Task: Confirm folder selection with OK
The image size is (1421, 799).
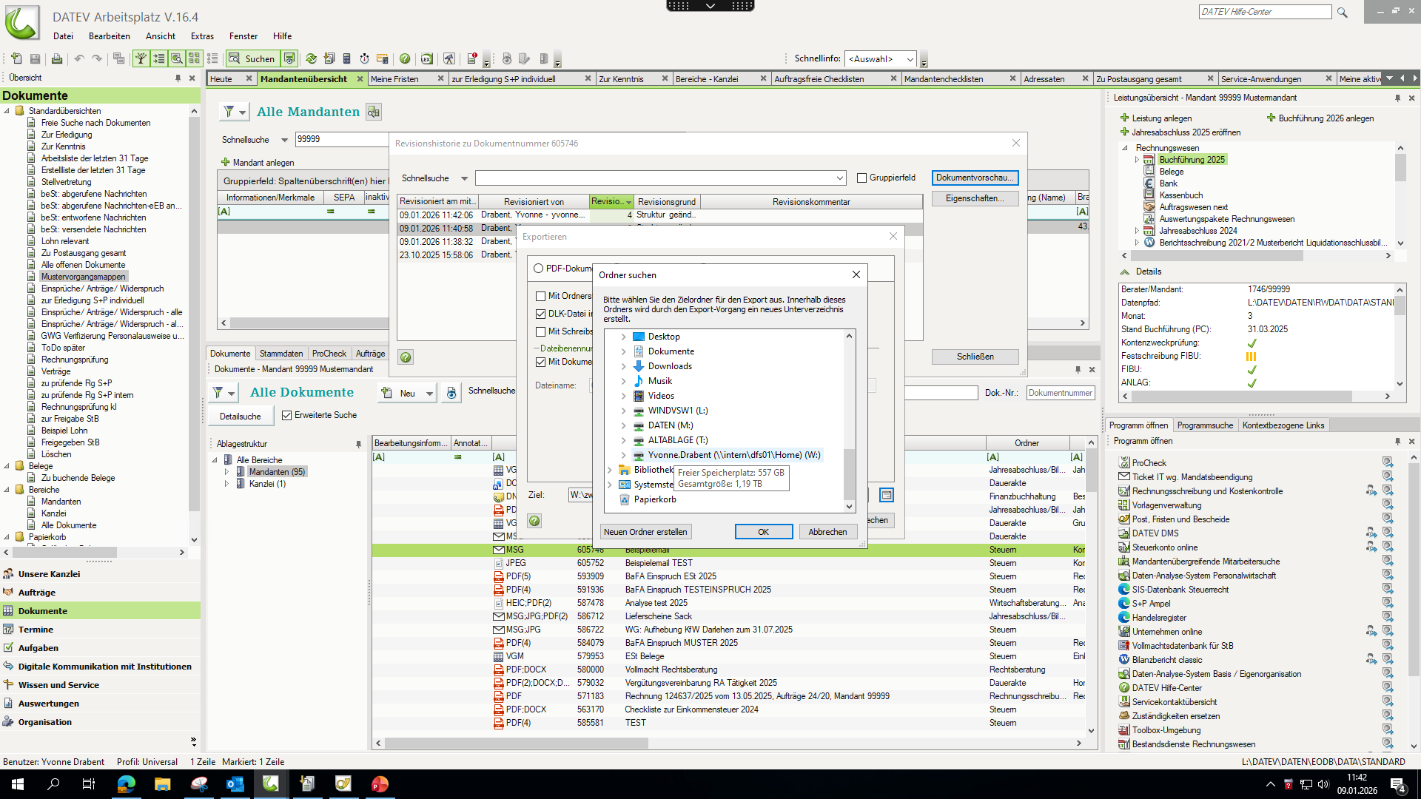Action: pyautogui.click(x=763, y=532)
